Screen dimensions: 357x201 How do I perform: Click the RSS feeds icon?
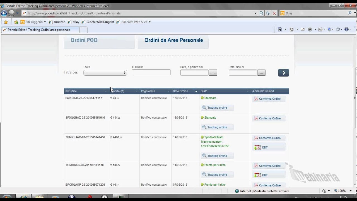(x=291, y=29)
